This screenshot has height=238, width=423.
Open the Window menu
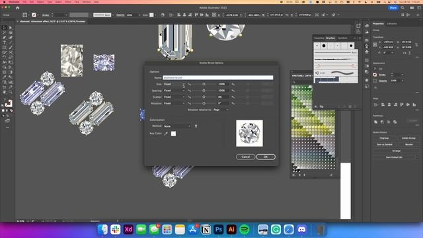point(87,2)
